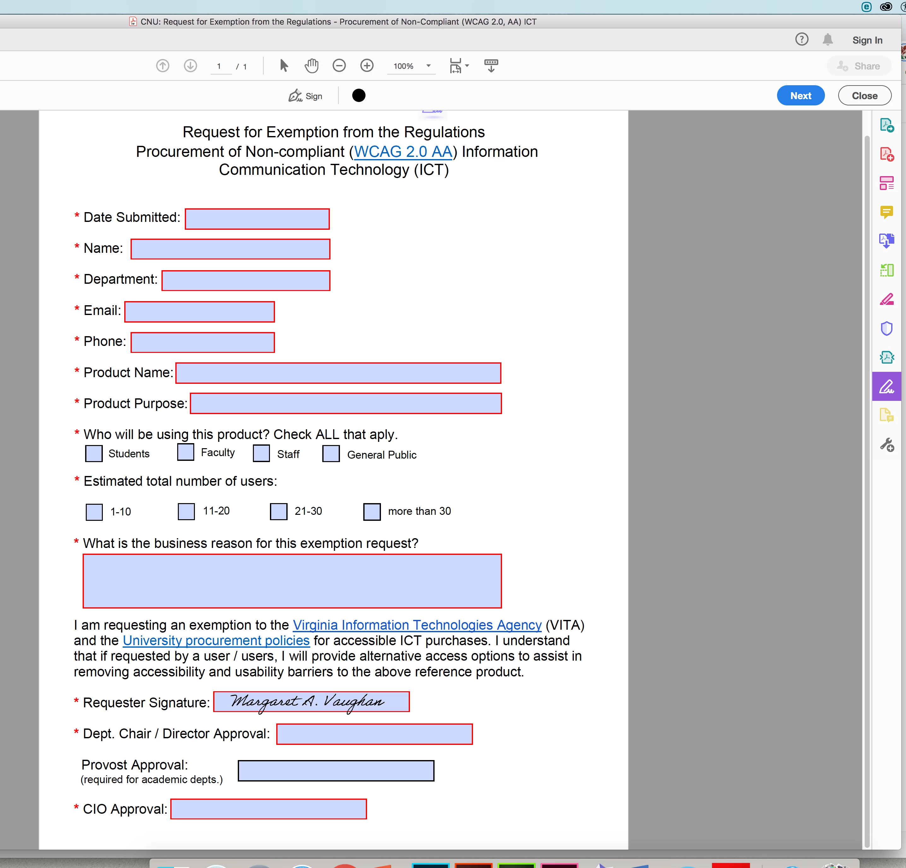Viewport: 906px width, 868px height.
Task: Click the zoom out minus icon
Action: pos(339,66)
